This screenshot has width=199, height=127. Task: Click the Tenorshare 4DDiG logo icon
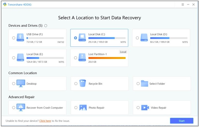(5, 5)
